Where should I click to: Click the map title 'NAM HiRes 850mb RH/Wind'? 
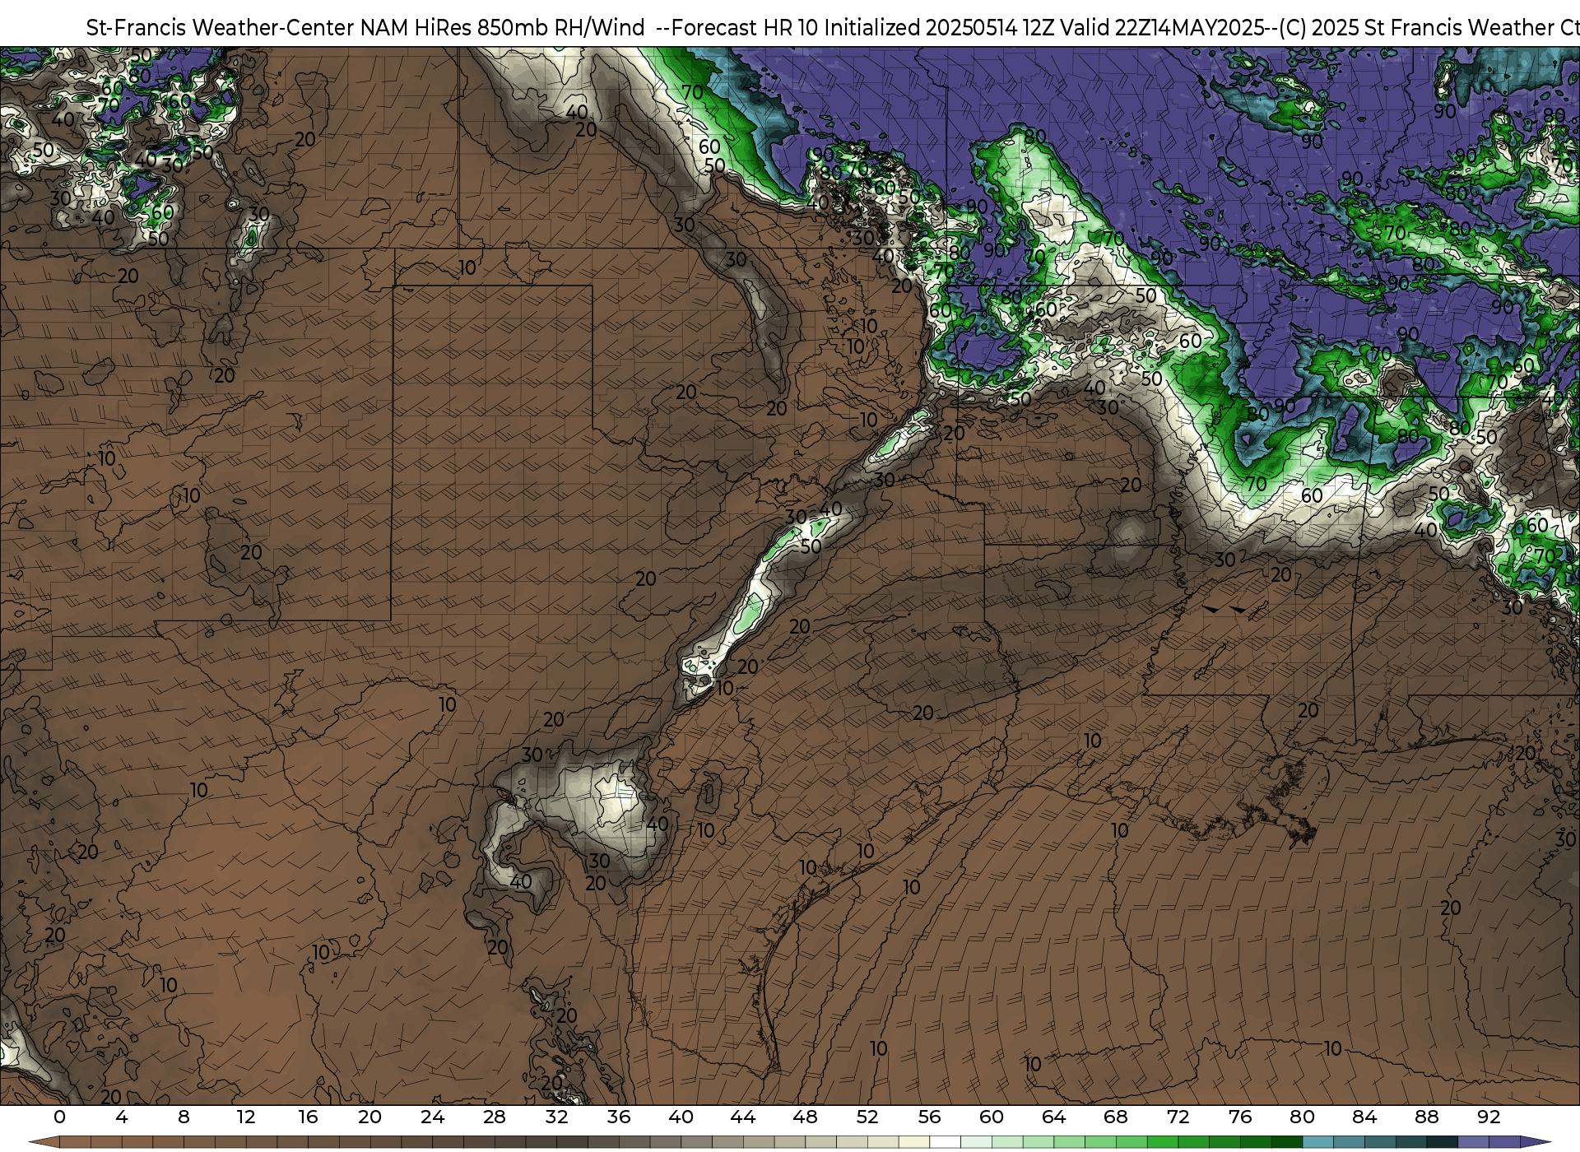(x=502, y=28)
